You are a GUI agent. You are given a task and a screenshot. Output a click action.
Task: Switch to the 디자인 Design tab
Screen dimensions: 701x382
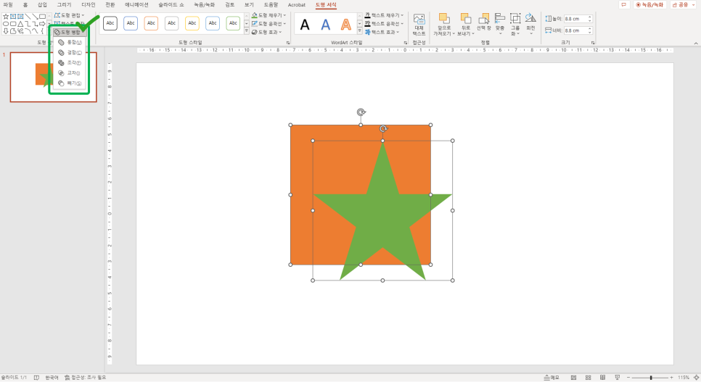click(88, 5)
